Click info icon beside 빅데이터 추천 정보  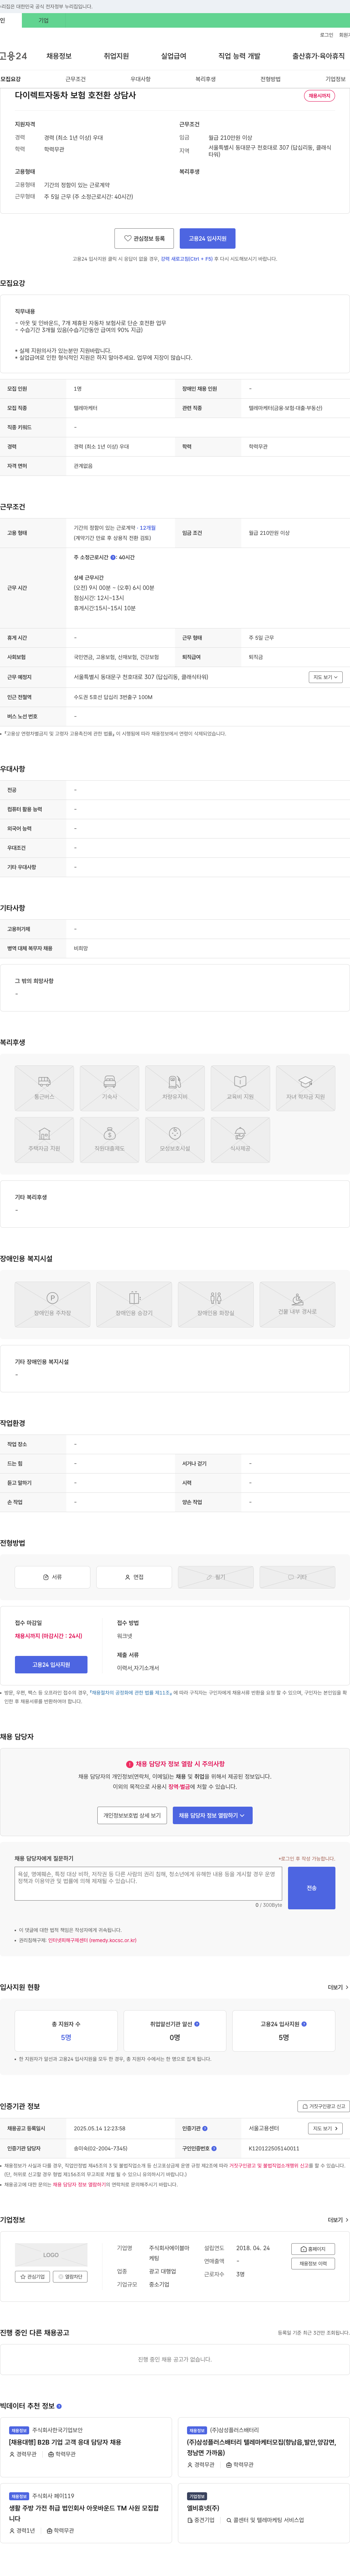59,2406
